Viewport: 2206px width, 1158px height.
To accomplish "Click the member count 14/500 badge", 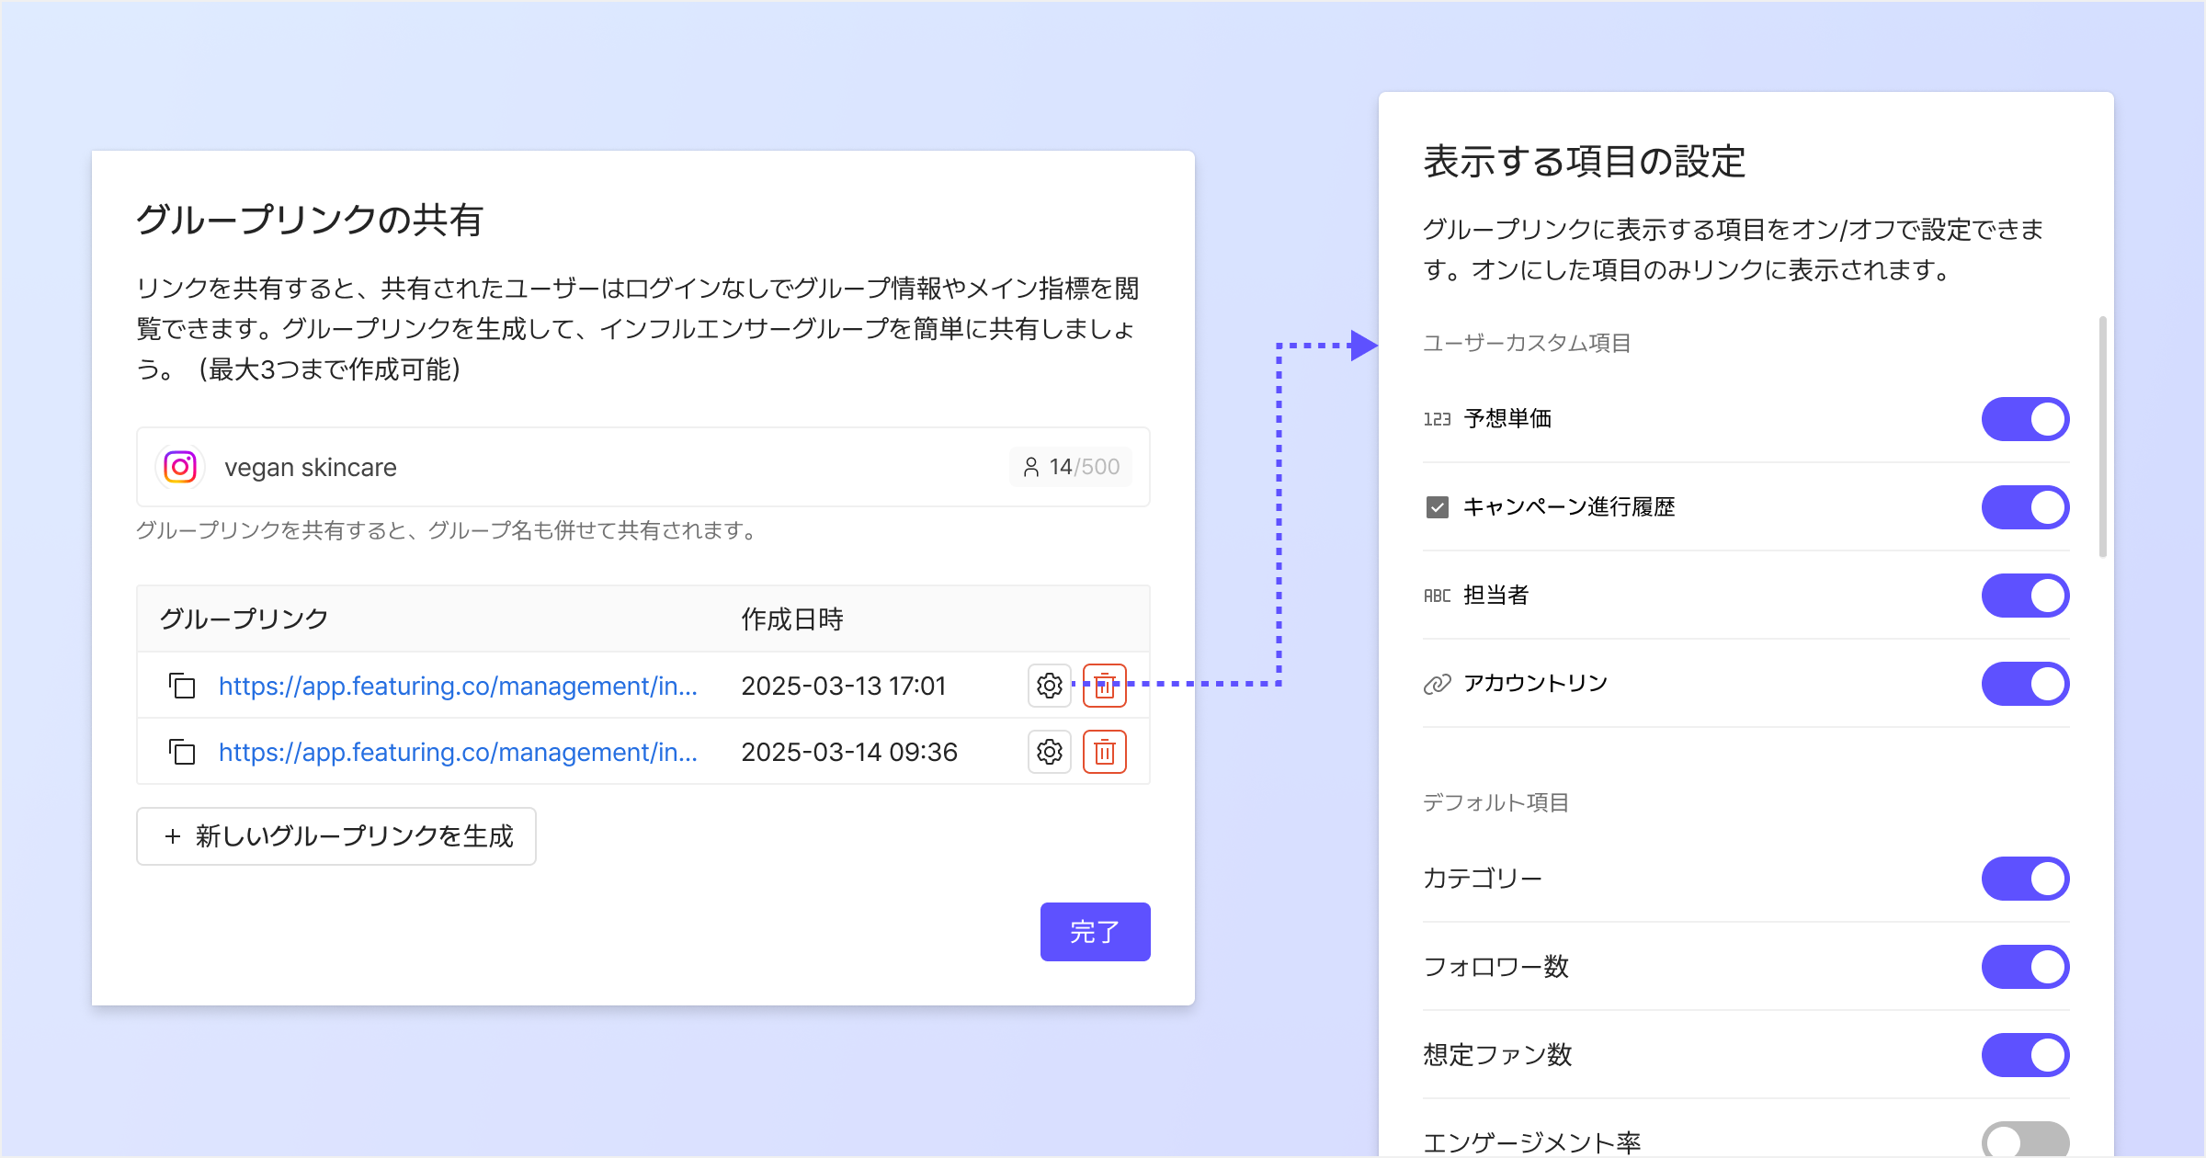I will pyautogui.click(x=1071, y=467).
